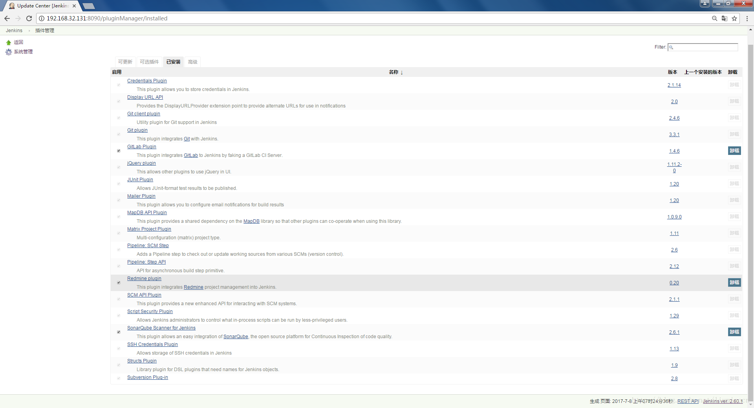Image resolution: width=754 pixels, height=408 pixels.
Task: Open 系统管理 sidebar link
Action: pos(23,52)
